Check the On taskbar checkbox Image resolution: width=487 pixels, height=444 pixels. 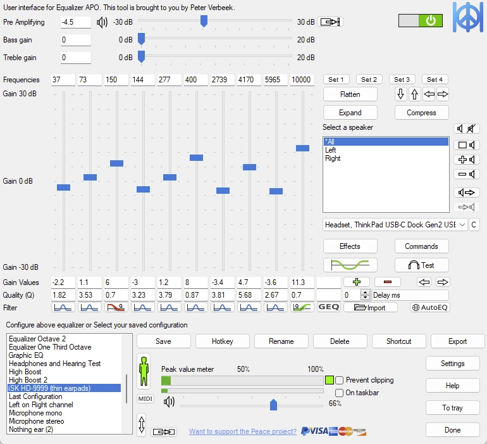(x=340, y=393)
